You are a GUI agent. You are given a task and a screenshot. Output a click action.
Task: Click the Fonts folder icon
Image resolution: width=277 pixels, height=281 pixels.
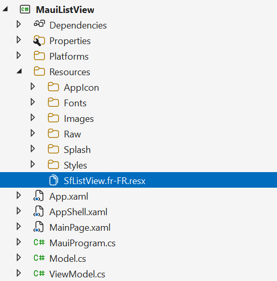(53, 103)
